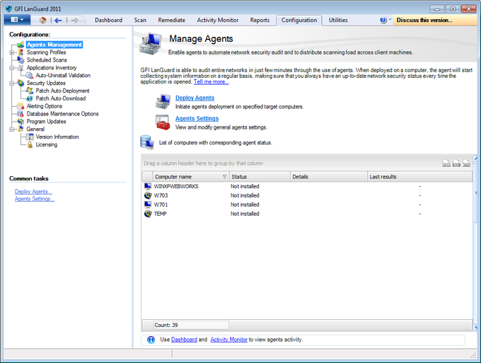Click the Agents Management tree icon
The image size is (481, 363).
point(21,45)
